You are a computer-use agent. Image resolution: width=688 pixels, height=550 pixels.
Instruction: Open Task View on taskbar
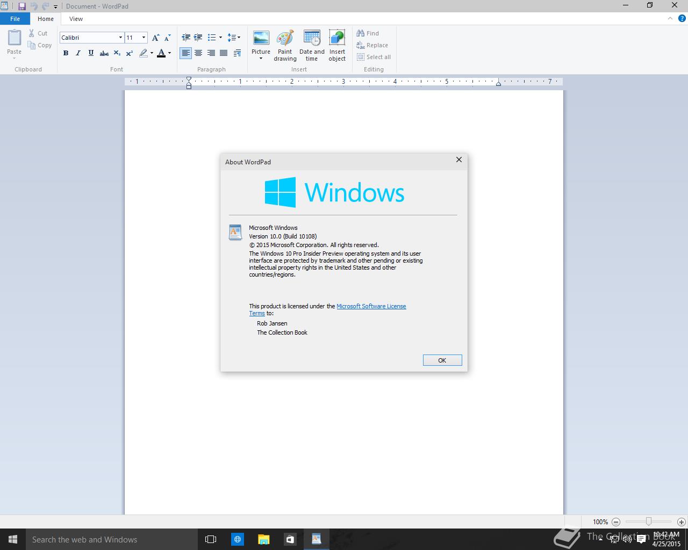[211, 539]
